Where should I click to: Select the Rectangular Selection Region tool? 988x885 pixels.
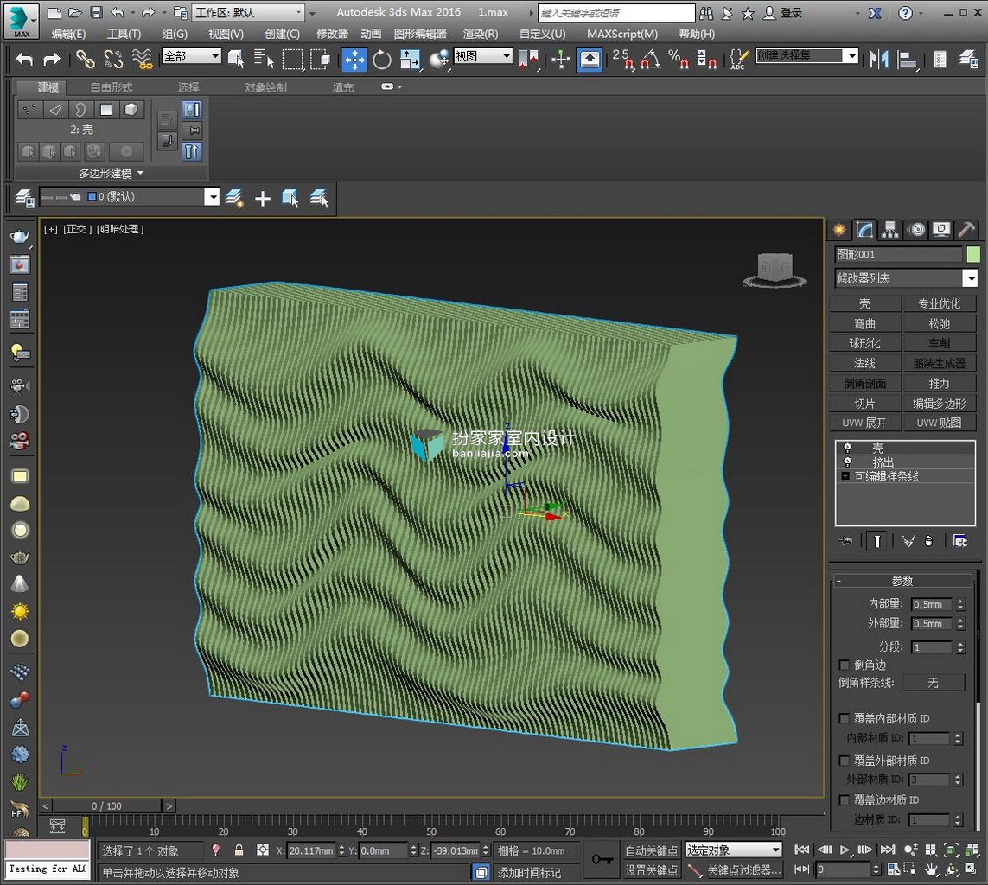[292, 60]
